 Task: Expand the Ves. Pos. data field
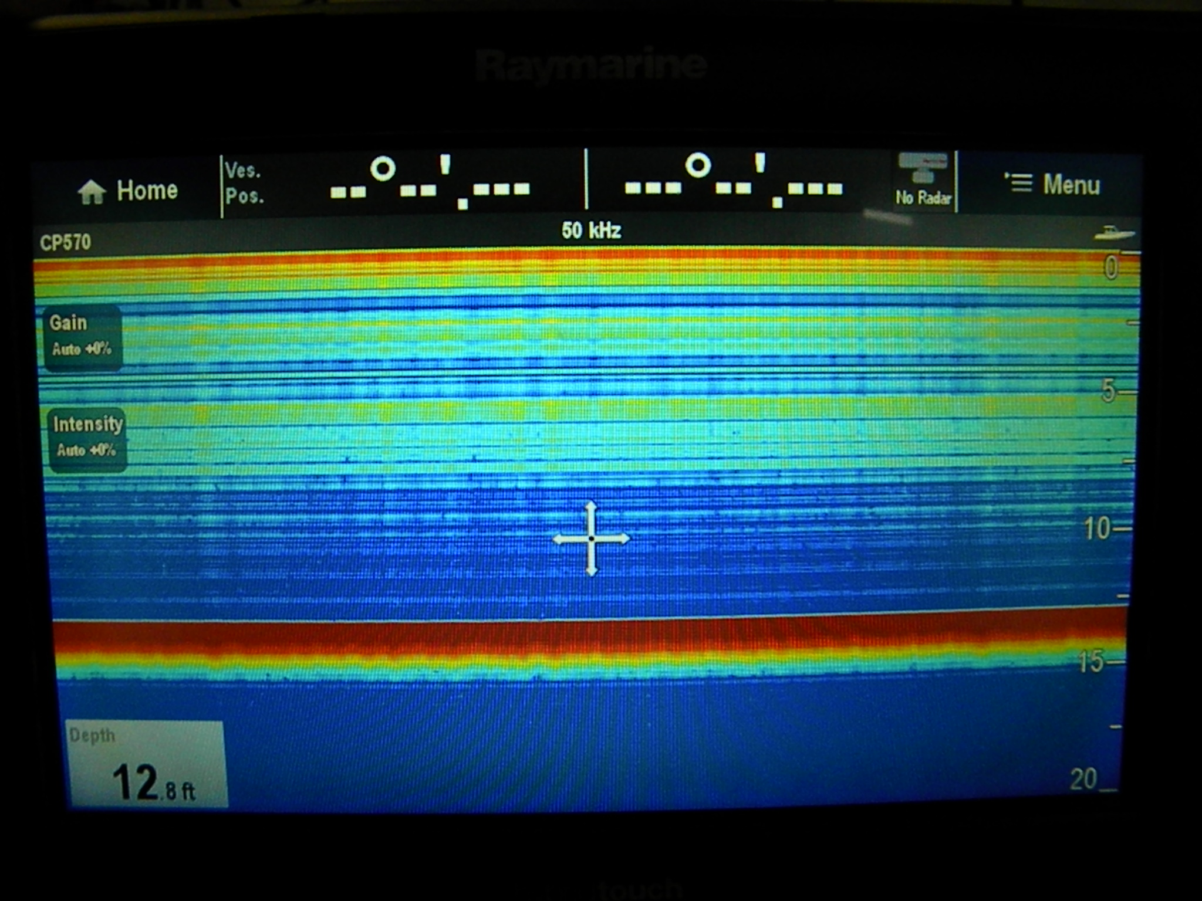[x=244, y=189]
